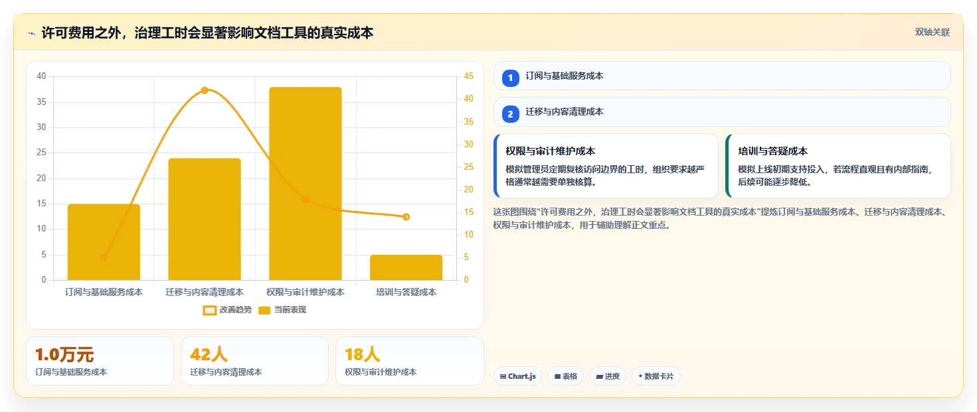This screenshot has width=977, height=412.
Task: Click the x-axis label 迁移与内容清理成本
Action: (205, 292)
